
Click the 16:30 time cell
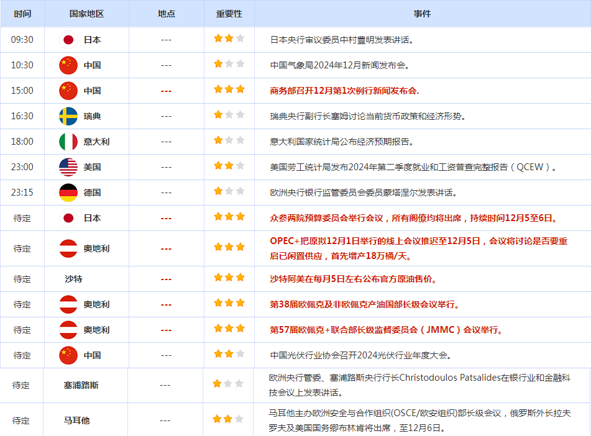pos(22,116)
